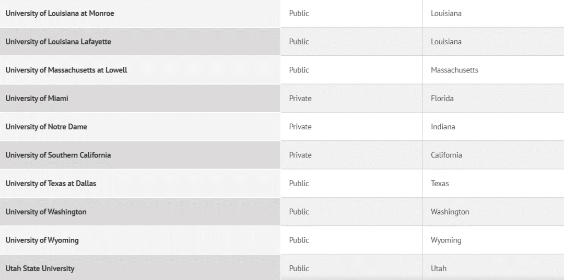Select University of Texas at Dallas
Screen dimensions: 564x280
click(51, 184)
